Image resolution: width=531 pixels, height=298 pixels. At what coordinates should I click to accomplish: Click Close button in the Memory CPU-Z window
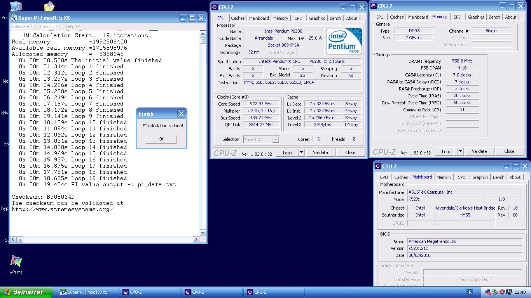[x=509, y=151]
